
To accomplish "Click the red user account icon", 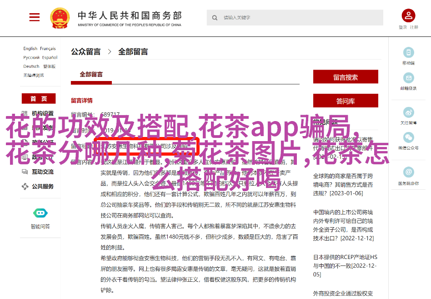I will 408,16.
